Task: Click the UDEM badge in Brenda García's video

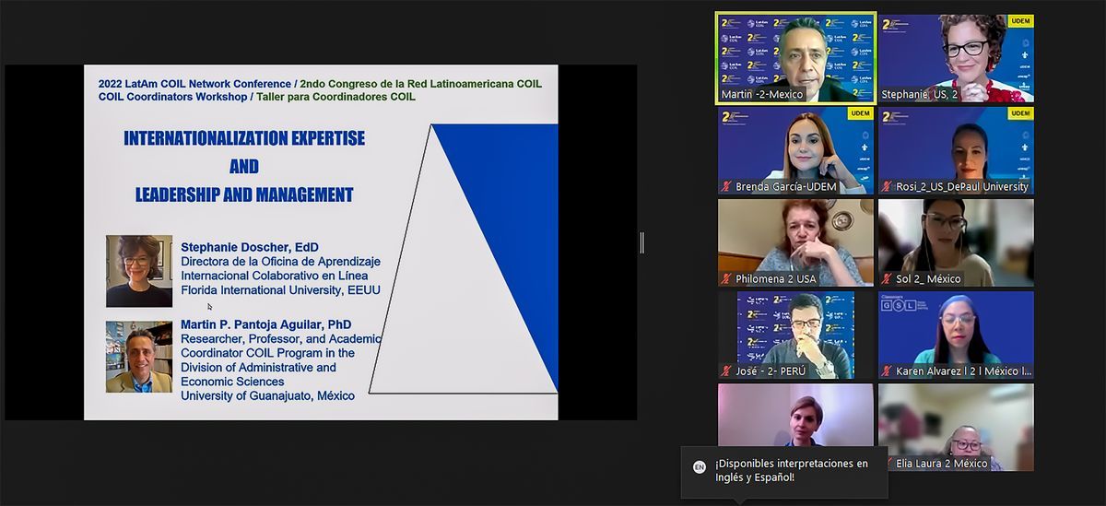Action: [x=861, y=112]
